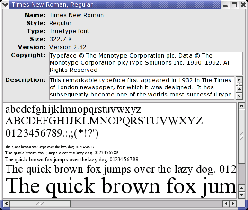
Task: Click bottom up arrow of preview scrollbar
Action: click(241, 188)
